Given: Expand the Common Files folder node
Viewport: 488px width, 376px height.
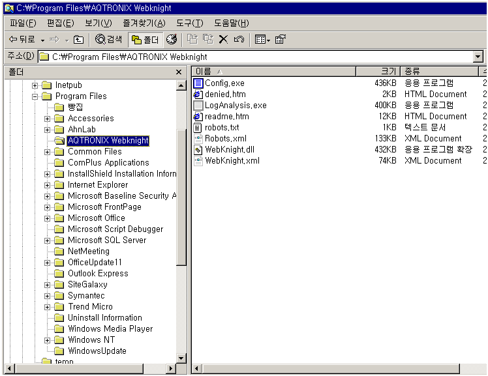Looking at the screenshot, I should 48,152.
